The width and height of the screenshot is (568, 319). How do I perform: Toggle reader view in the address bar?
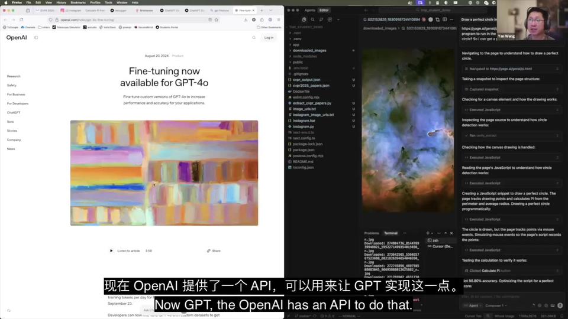point(210,19)
